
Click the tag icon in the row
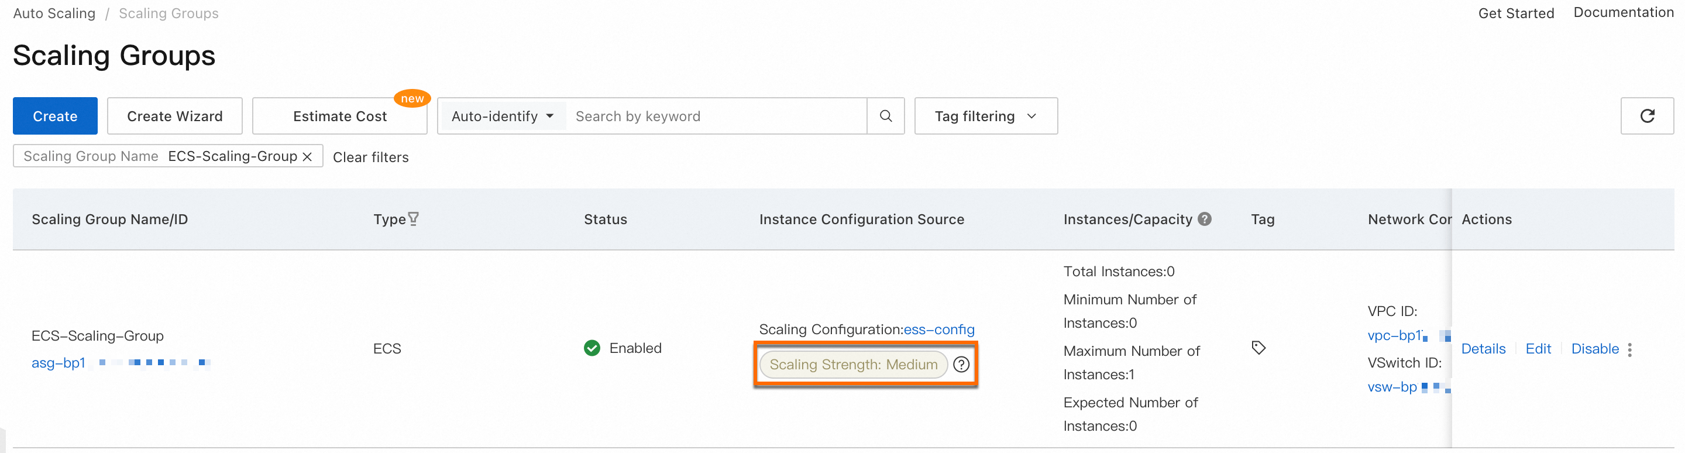tap(1258, 348)
